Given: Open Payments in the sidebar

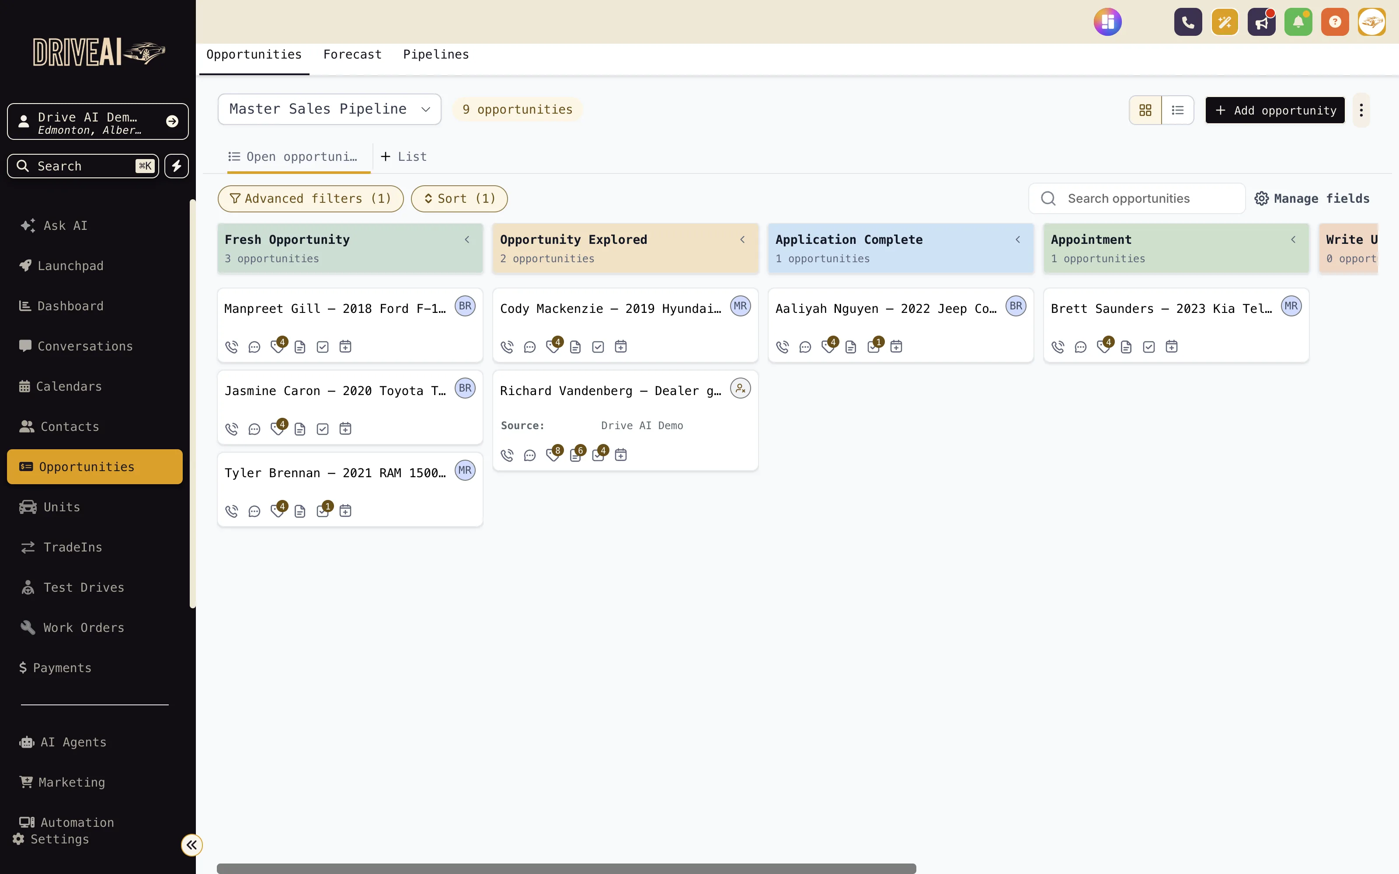Looking at the screenshot, I should [x=95, y=668].
